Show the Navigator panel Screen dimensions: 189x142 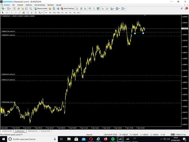coord(23,8)
